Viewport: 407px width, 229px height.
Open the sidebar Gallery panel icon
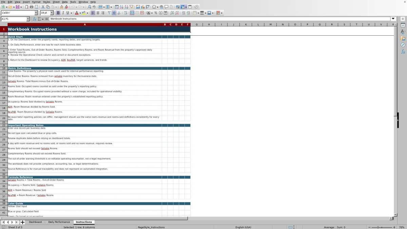403,38
